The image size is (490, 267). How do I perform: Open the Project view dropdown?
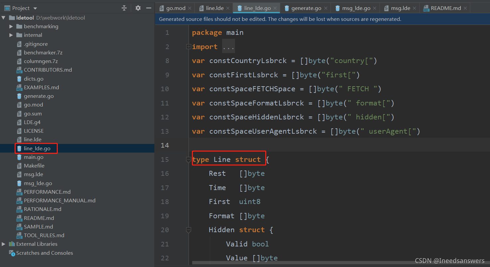[x=35, y=8]
